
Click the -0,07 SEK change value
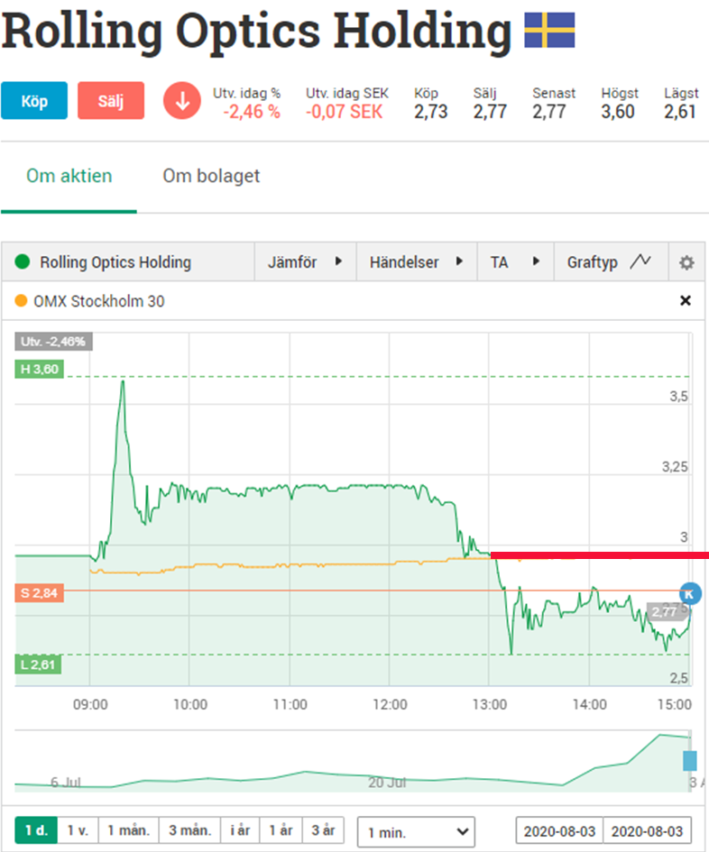345,112
